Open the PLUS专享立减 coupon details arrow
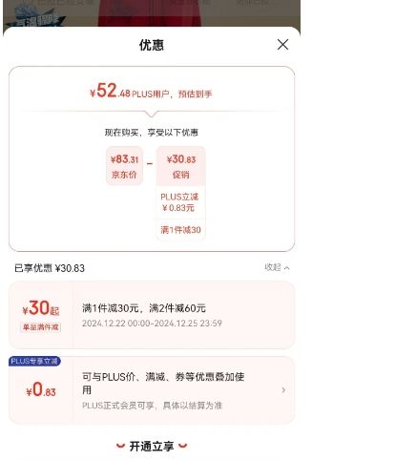The height and width of the screenshot is (460, 416). click(x=283, y=389)
